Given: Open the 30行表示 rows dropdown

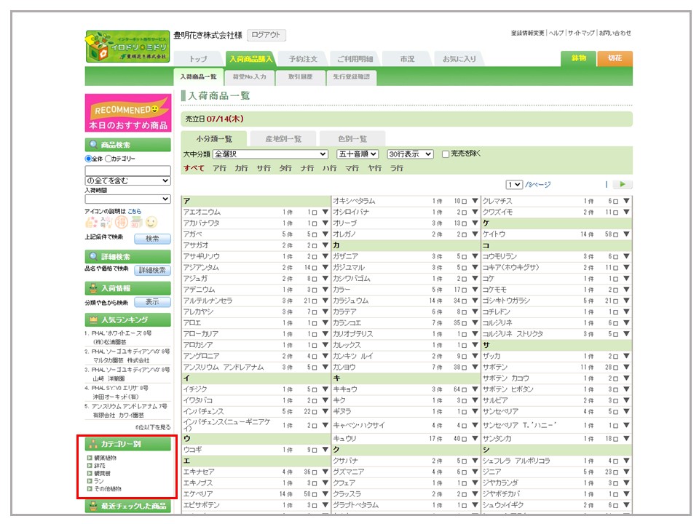Looking at the screenshot, I should [410, 154].
